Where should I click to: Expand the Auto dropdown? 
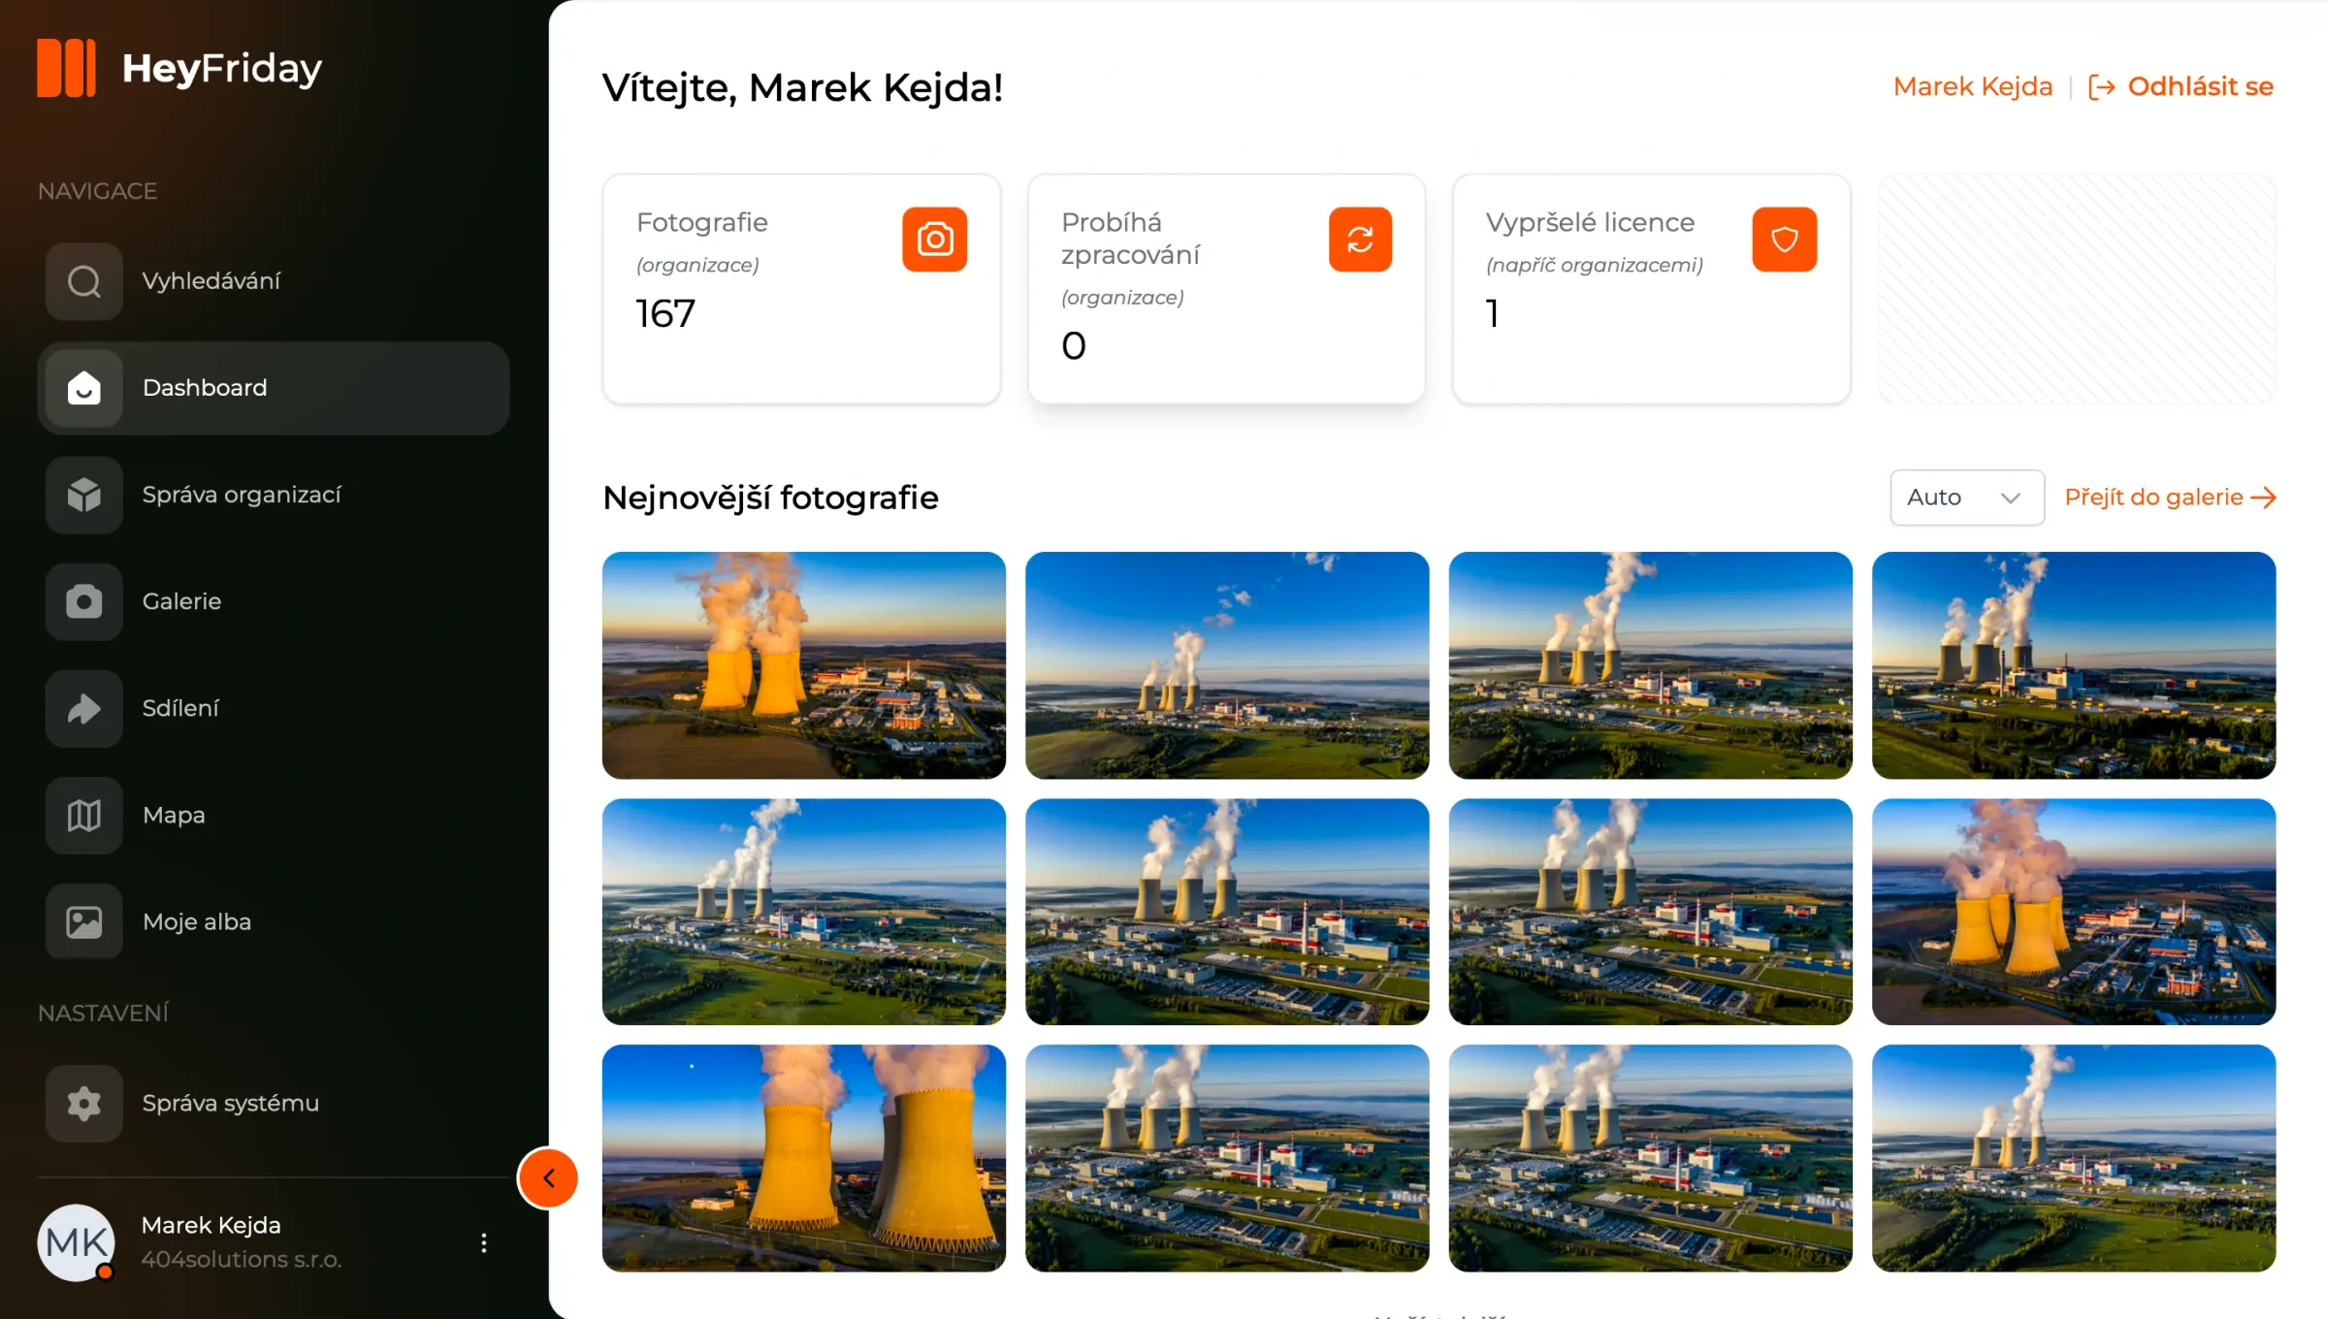(x=1967, y=498)
